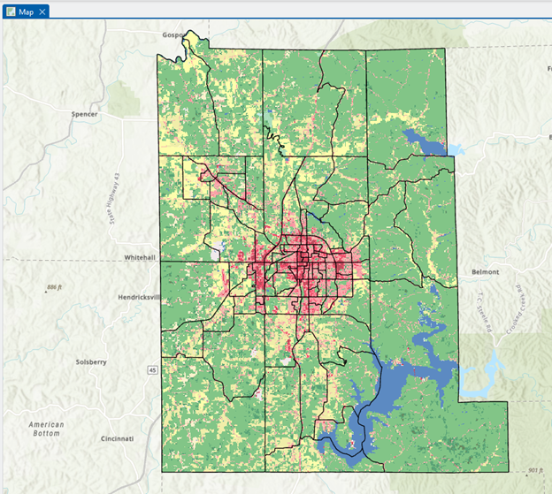Click the Gosport label at top of map
Screen dimensions: 552x494
pos(171,35)
